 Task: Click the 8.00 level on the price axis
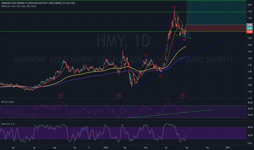[250, 5]
